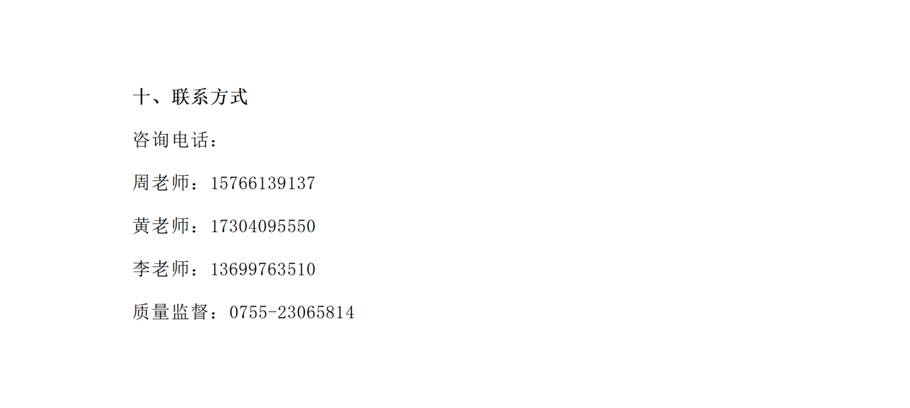This screenshot has height=408, width=910.
Task: Click the colon after 咨询电话
Action: pos(213,141)
